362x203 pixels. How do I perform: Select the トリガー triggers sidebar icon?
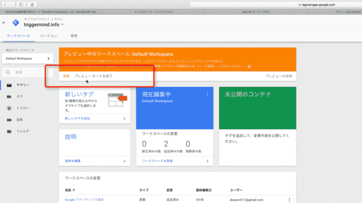pos(9,108)
